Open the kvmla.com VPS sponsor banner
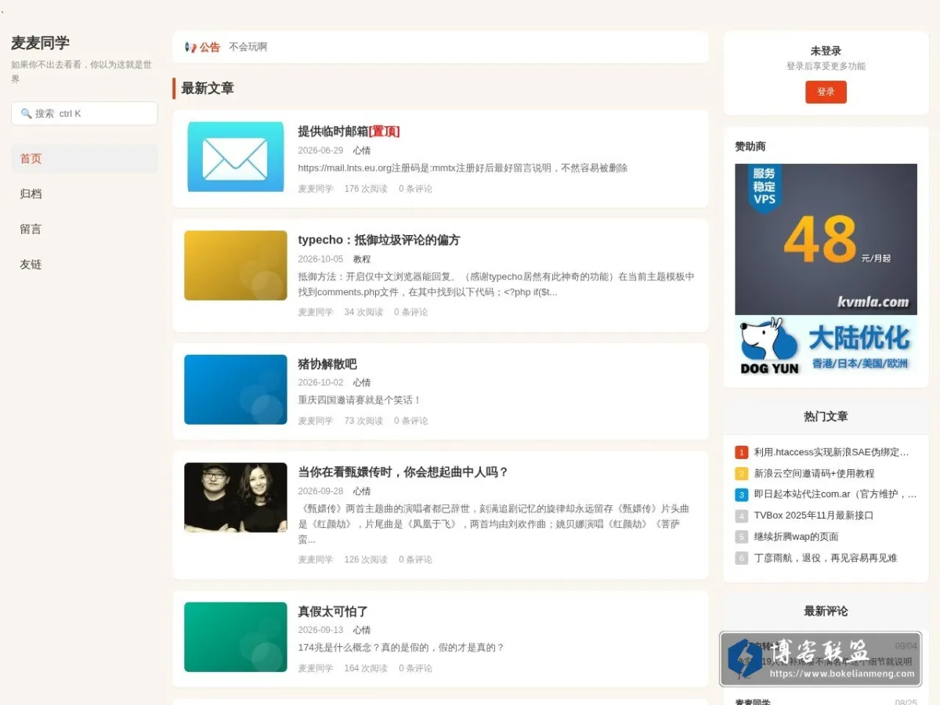Image resolution: width=940 pixels, height=705 pixels. click(x=826, y=239)
